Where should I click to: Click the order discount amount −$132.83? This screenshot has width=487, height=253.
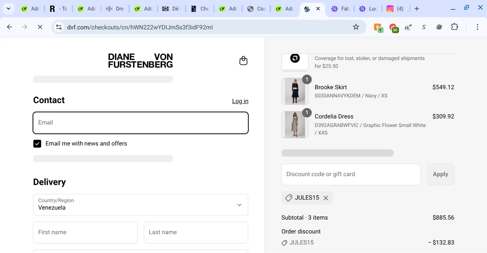(x=441, y=243)
